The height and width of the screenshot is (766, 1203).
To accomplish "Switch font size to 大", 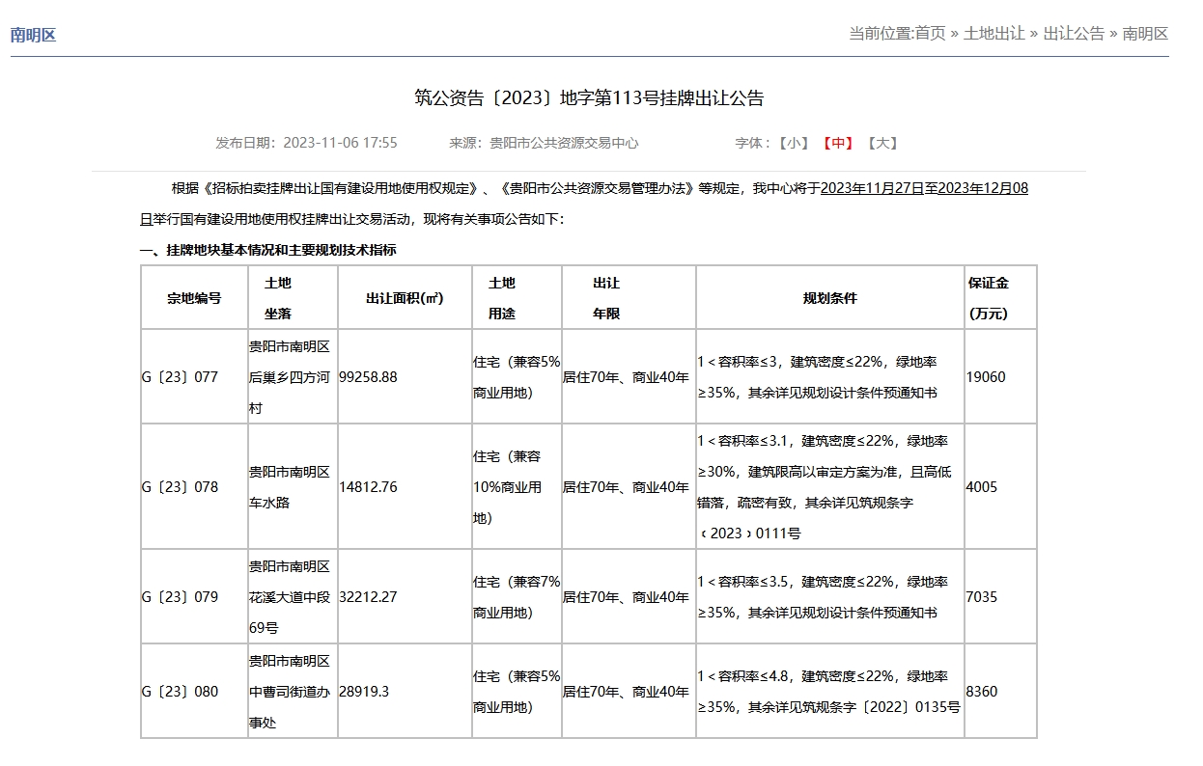I will pos(881,143).
